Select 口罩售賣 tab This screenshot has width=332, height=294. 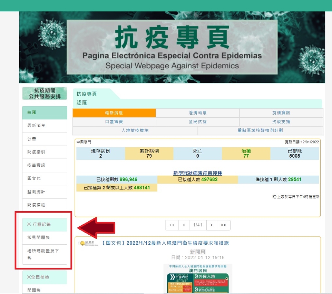[114, 122]
